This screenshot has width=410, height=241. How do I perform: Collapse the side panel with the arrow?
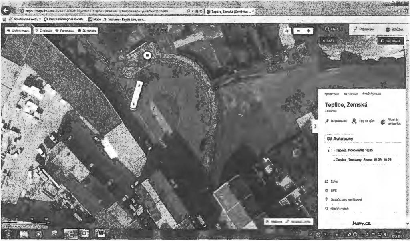[x=315, y=126]
